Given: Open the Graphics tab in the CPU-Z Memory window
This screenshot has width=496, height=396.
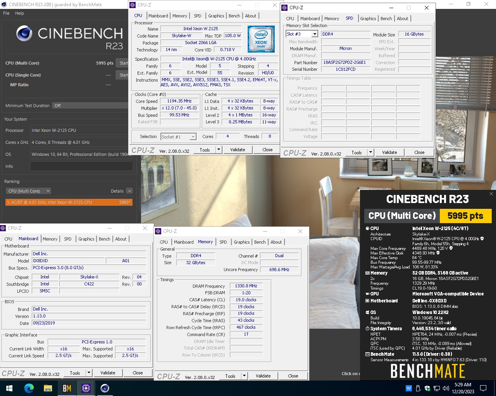Looking at the screenshot, I should point(241,242).
